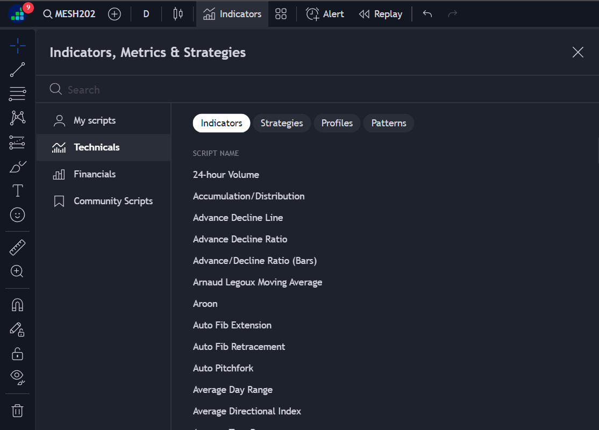
Task: Toggle magnet mode for drawings
Action: (18, 305)
